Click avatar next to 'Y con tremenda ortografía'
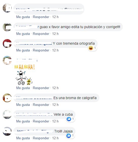The image size is (138, 142). point(7,43)
